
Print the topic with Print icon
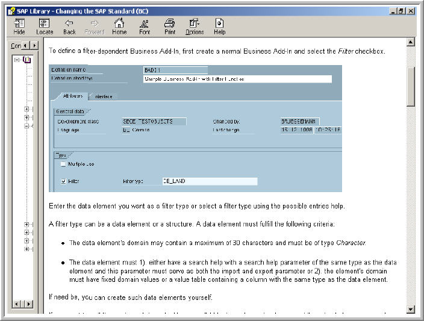click(170, 26)
